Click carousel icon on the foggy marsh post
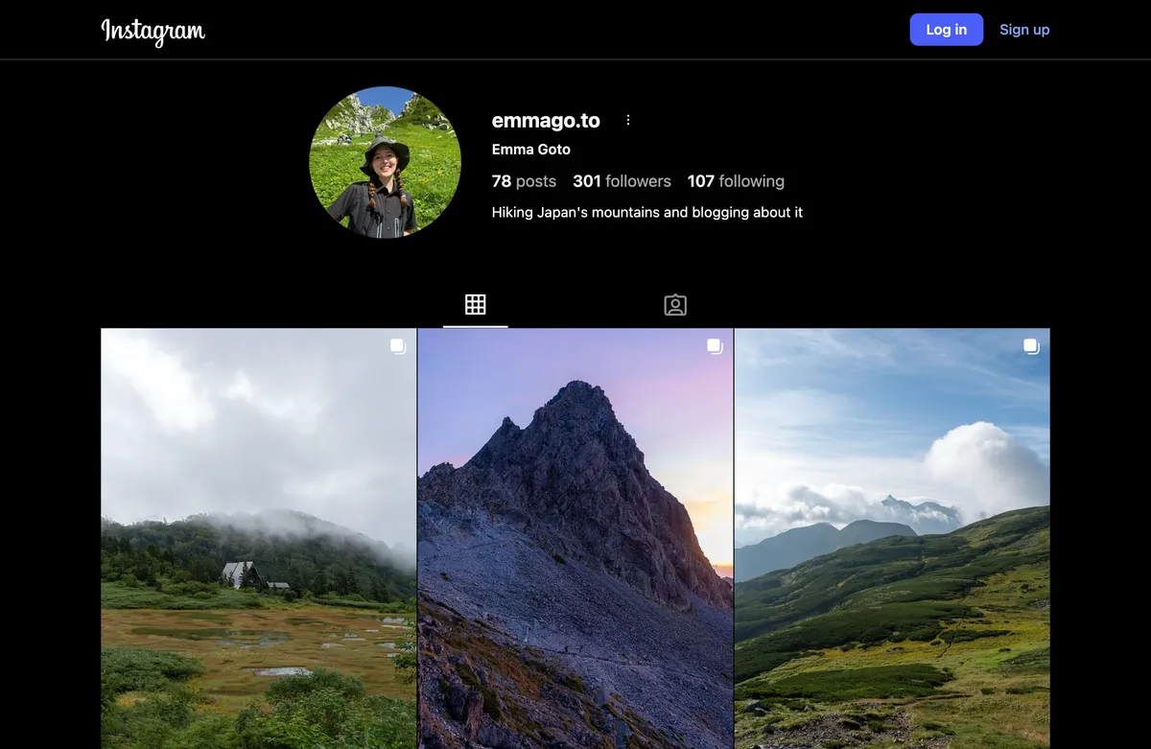 398,346
